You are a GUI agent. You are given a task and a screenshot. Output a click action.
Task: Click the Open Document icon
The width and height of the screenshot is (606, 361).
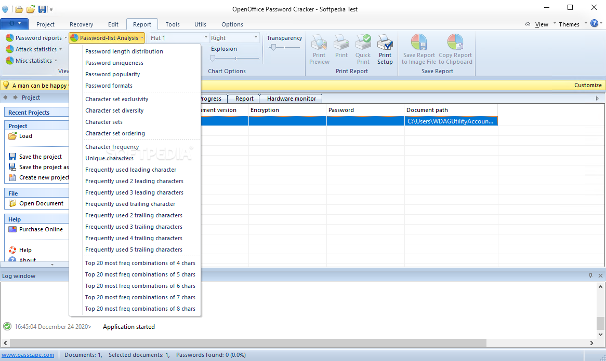(x=12, y=203)
